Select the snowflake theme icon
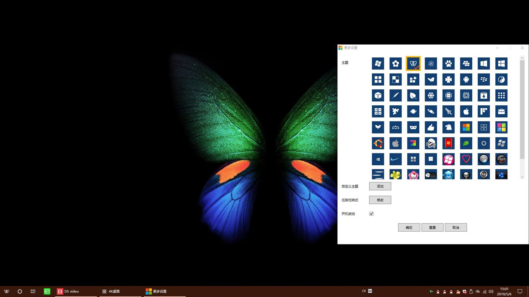 pyautogui.click(x=431, y=95)
